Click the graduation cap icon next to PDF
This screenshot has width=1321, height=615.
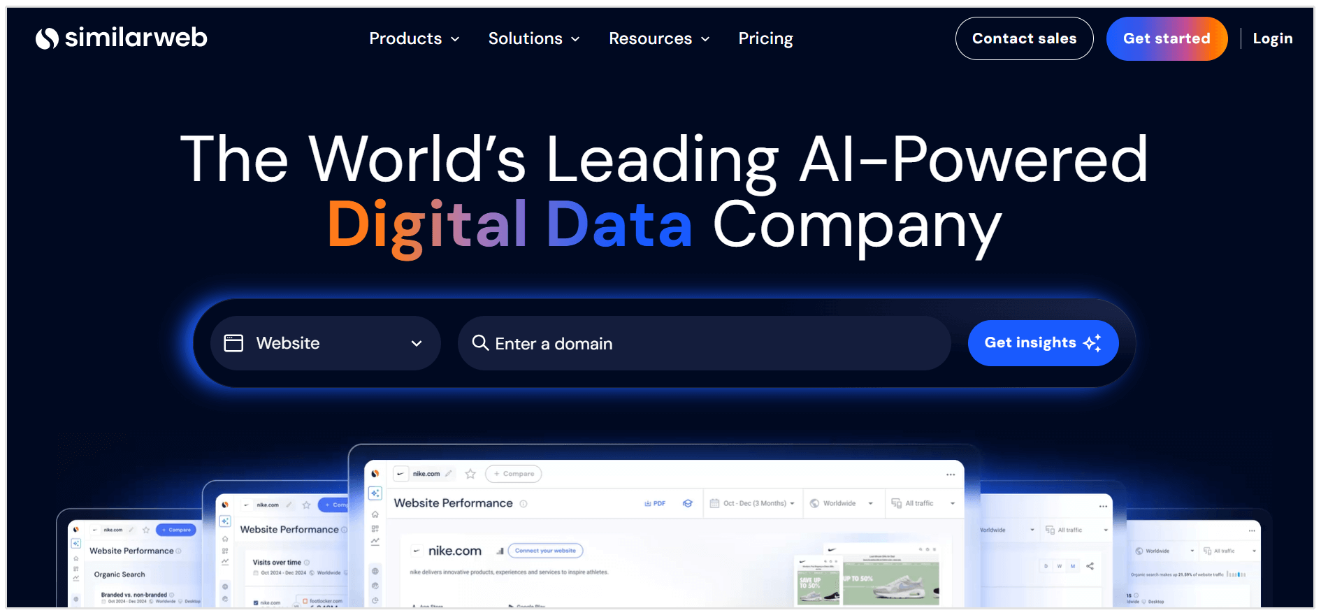(x=688, y=503)
